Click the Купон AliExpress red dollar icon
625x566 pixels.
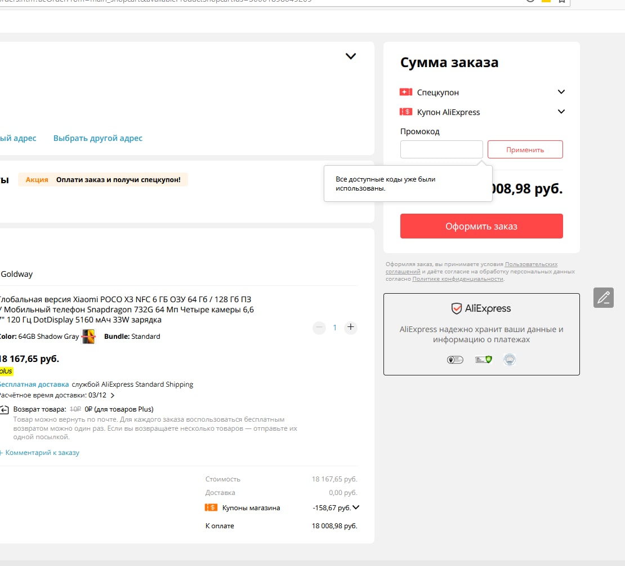coord(406,112)
